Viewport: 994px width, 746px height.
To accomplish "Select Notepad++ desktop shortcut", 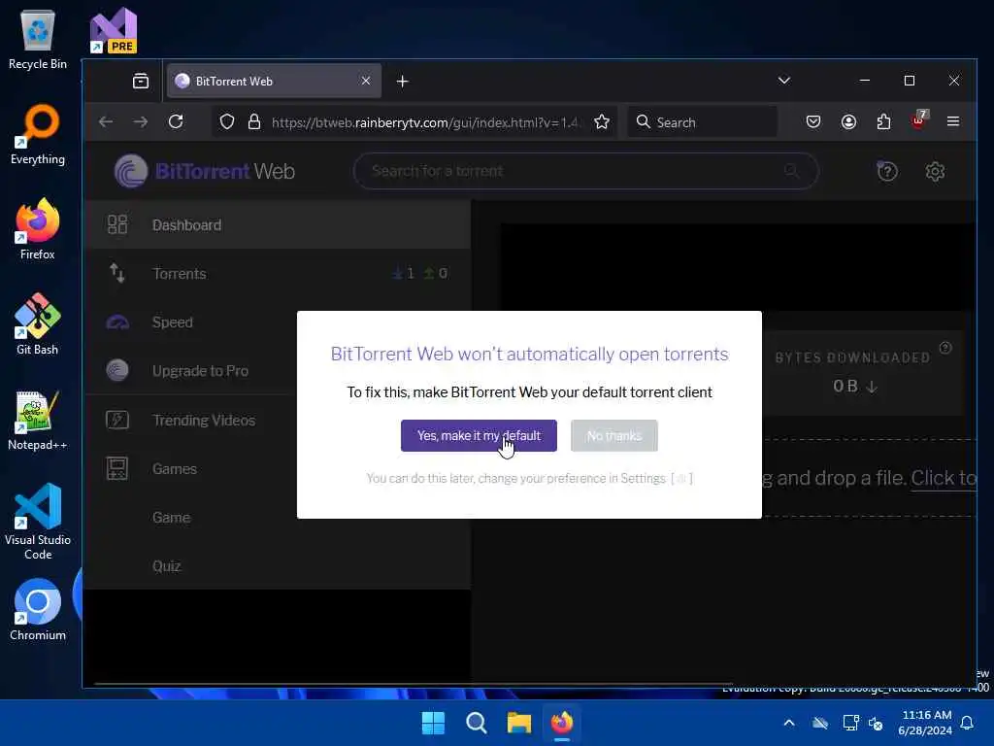I will pyautogui.click(x=38, y=420).
